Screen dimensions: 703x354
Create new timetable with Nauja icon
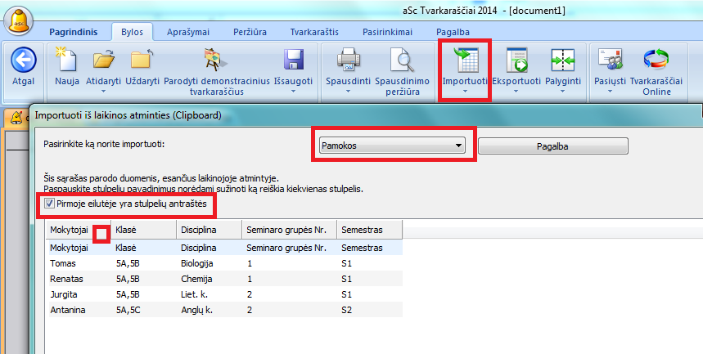(66, 60)
